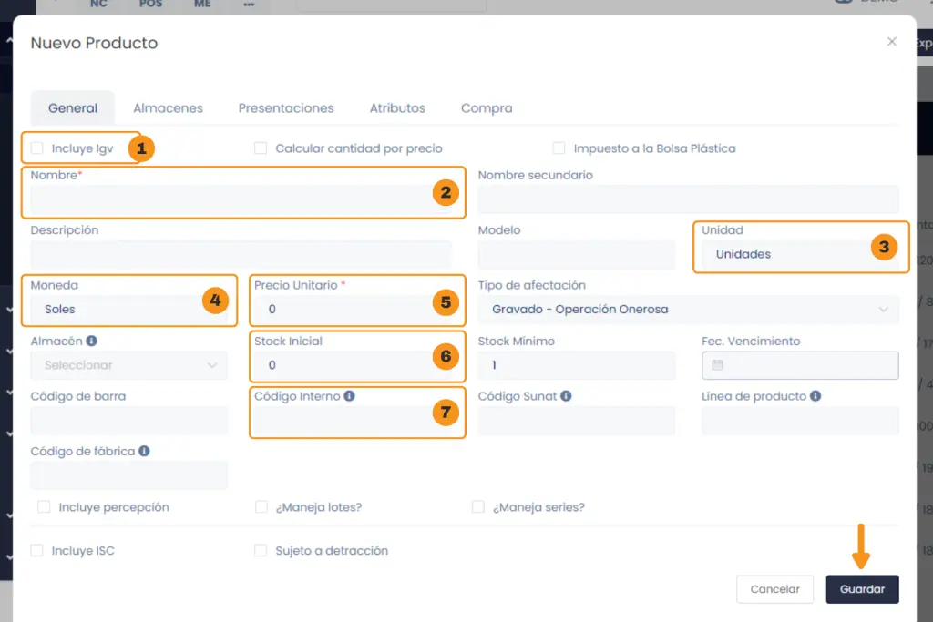Click the Código Sunat input field
The width and height of the screenshot is (933, 622).
click(x=577, y=421)
